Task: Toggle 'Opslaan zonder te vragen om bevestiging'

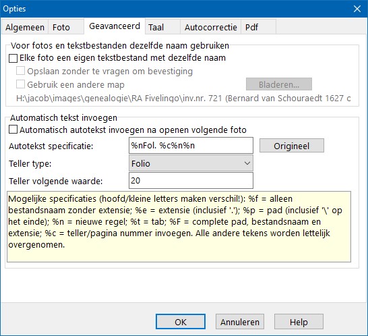Action: point(20,71)
